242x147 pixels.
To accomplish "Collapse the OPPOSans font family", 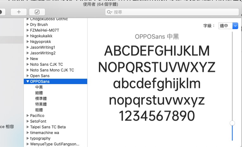I will point(28,81).
